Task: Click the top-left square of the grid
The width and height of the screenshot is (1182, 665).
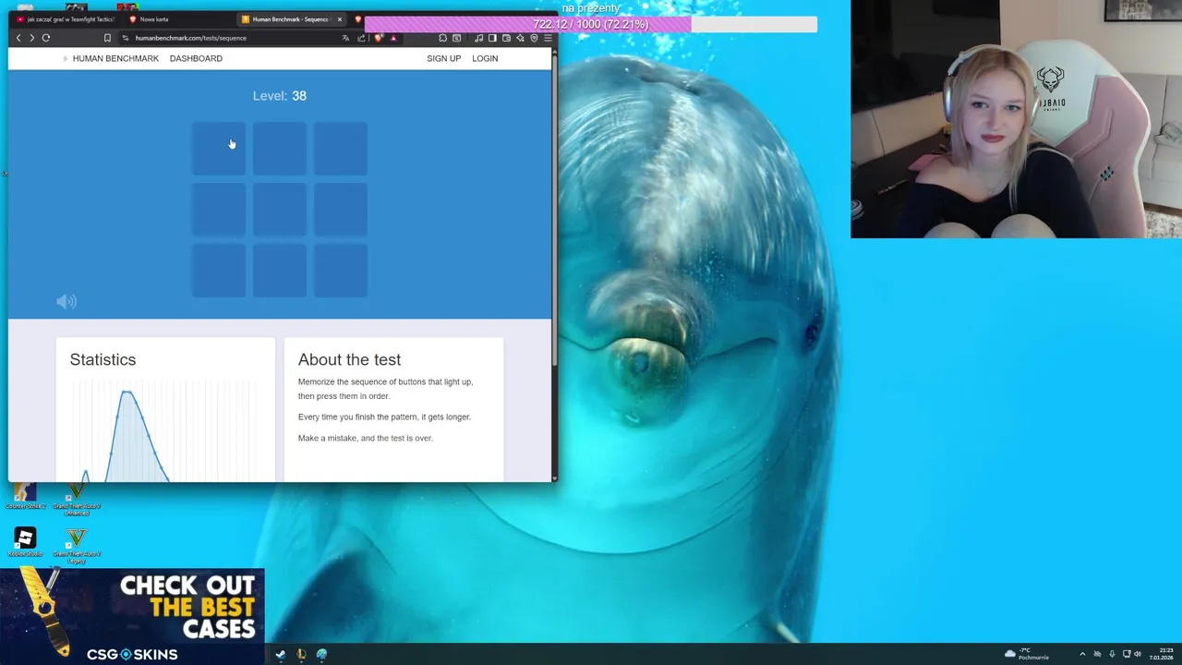Action: (219, 148)
